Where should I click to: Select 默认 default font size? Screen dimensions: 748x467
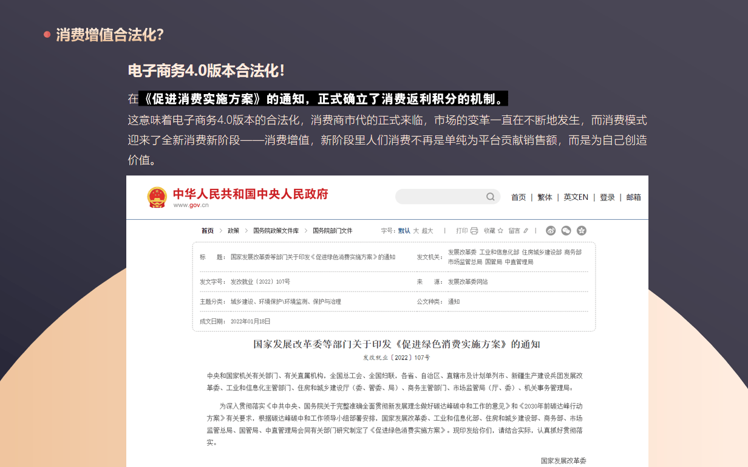click(x=404, y=231)
